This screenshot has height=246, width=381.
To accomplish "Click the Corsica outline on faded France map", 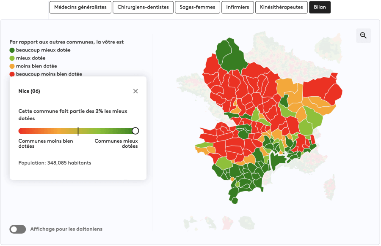I will [x=329, y=188].
